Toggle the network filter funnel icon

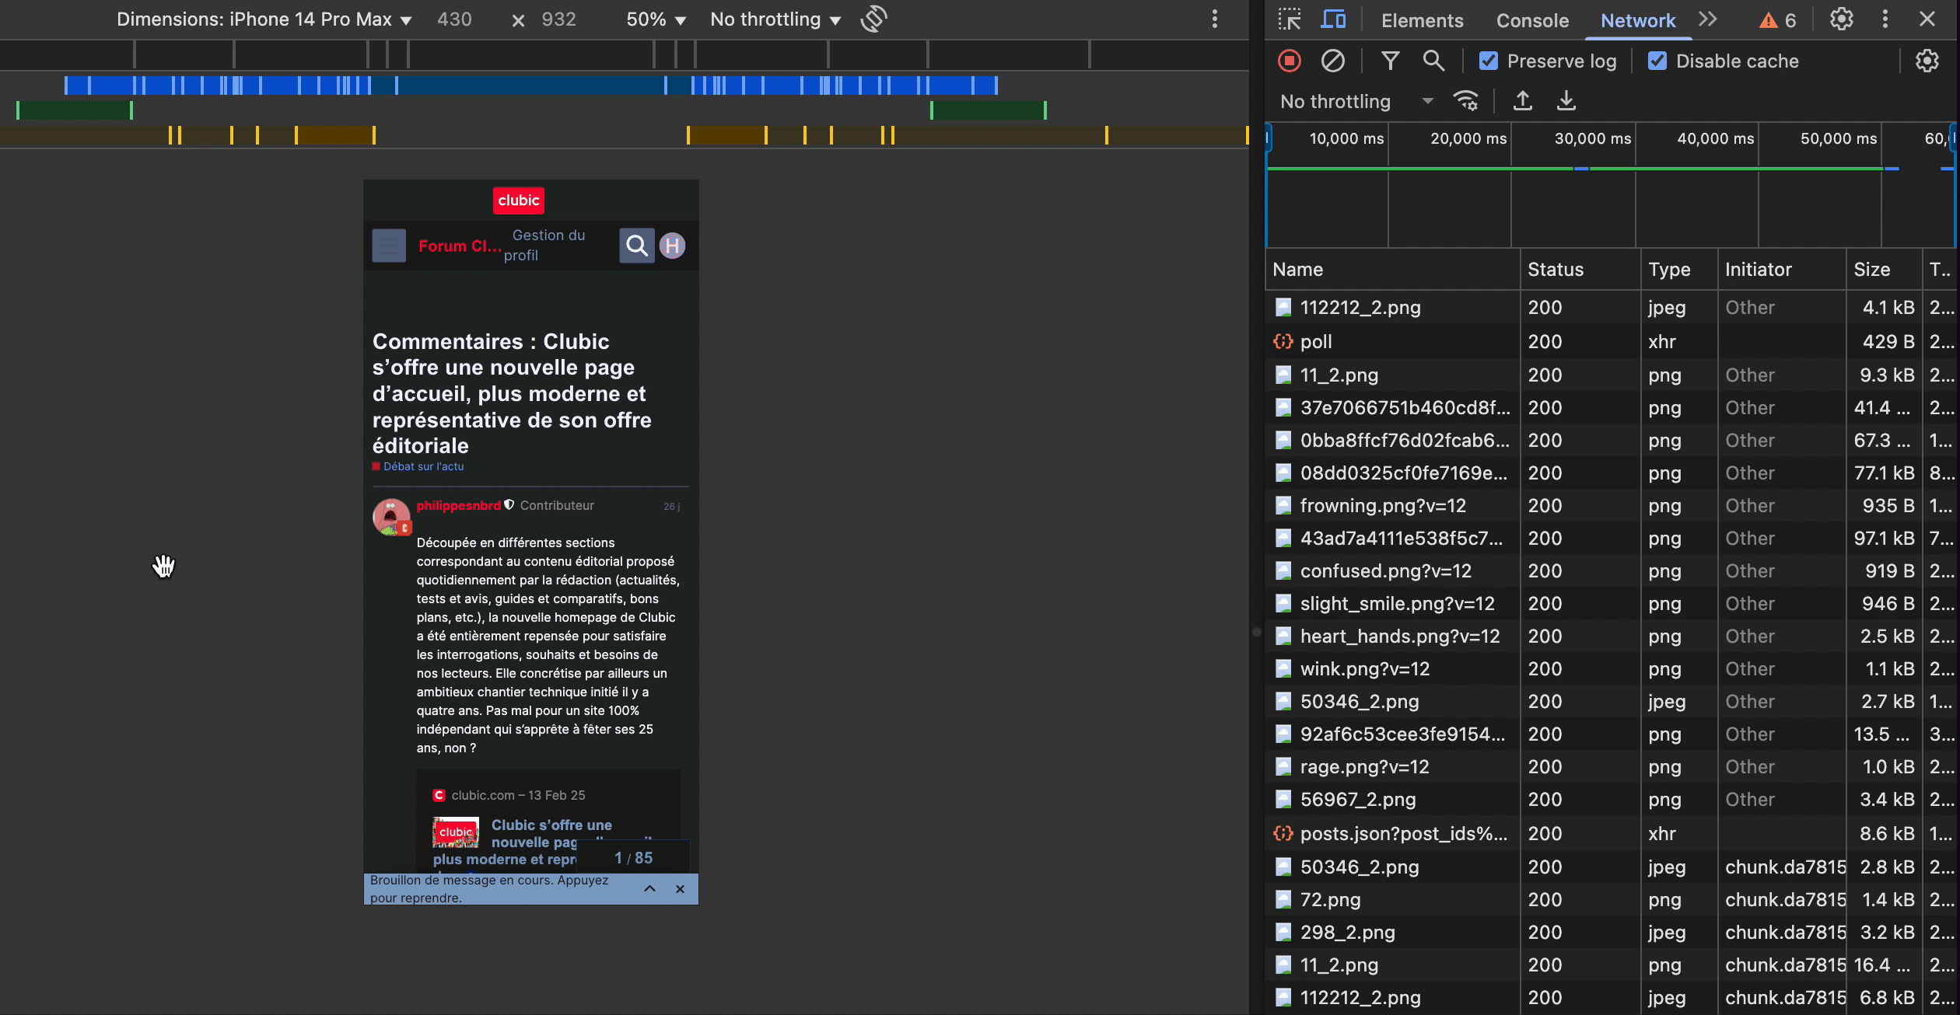(x=1390, y=61)
